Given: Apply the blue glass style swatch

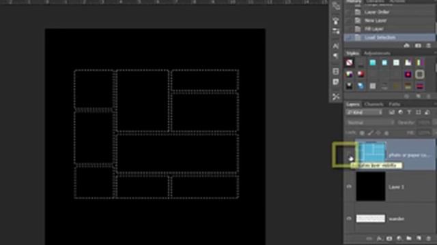Looking at the screenshot, I should 361,86.
